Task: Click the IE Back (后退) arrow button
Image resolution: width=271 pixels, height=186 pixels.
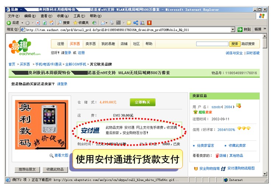Action: click(13, 23)
